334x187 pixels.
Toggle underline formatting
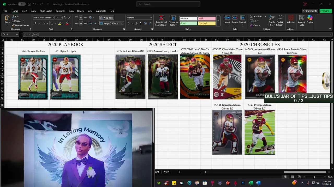pyautogui.click(x=44, y=23)
